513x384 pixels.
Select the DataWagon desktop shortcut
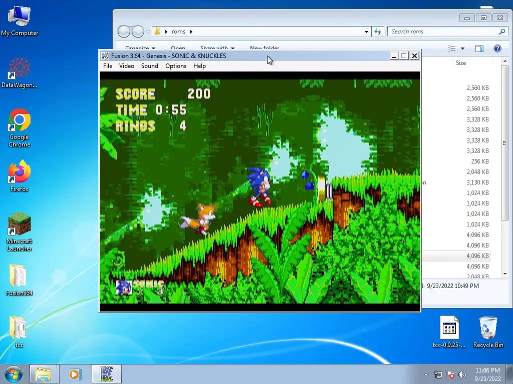tap(20, 72)
